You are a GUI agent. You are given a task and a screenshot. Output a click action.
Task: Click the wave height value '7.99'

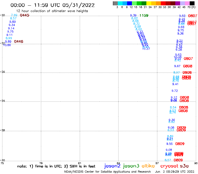coord(14,15)
